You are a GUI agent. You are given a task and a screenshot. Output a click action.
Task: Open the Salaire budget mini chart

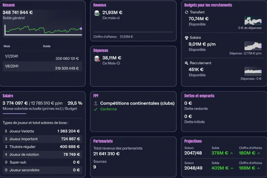(253, 46)
